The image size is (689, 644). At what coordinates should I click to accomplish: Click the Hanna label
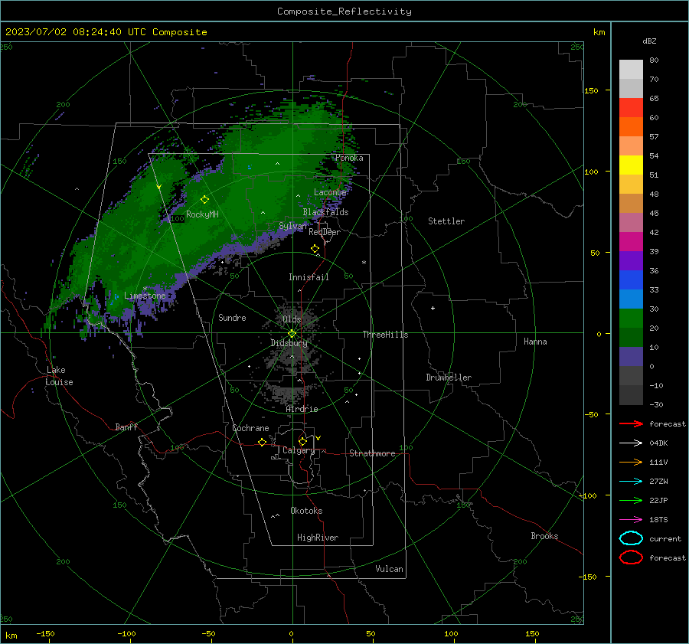click(535, 342)
